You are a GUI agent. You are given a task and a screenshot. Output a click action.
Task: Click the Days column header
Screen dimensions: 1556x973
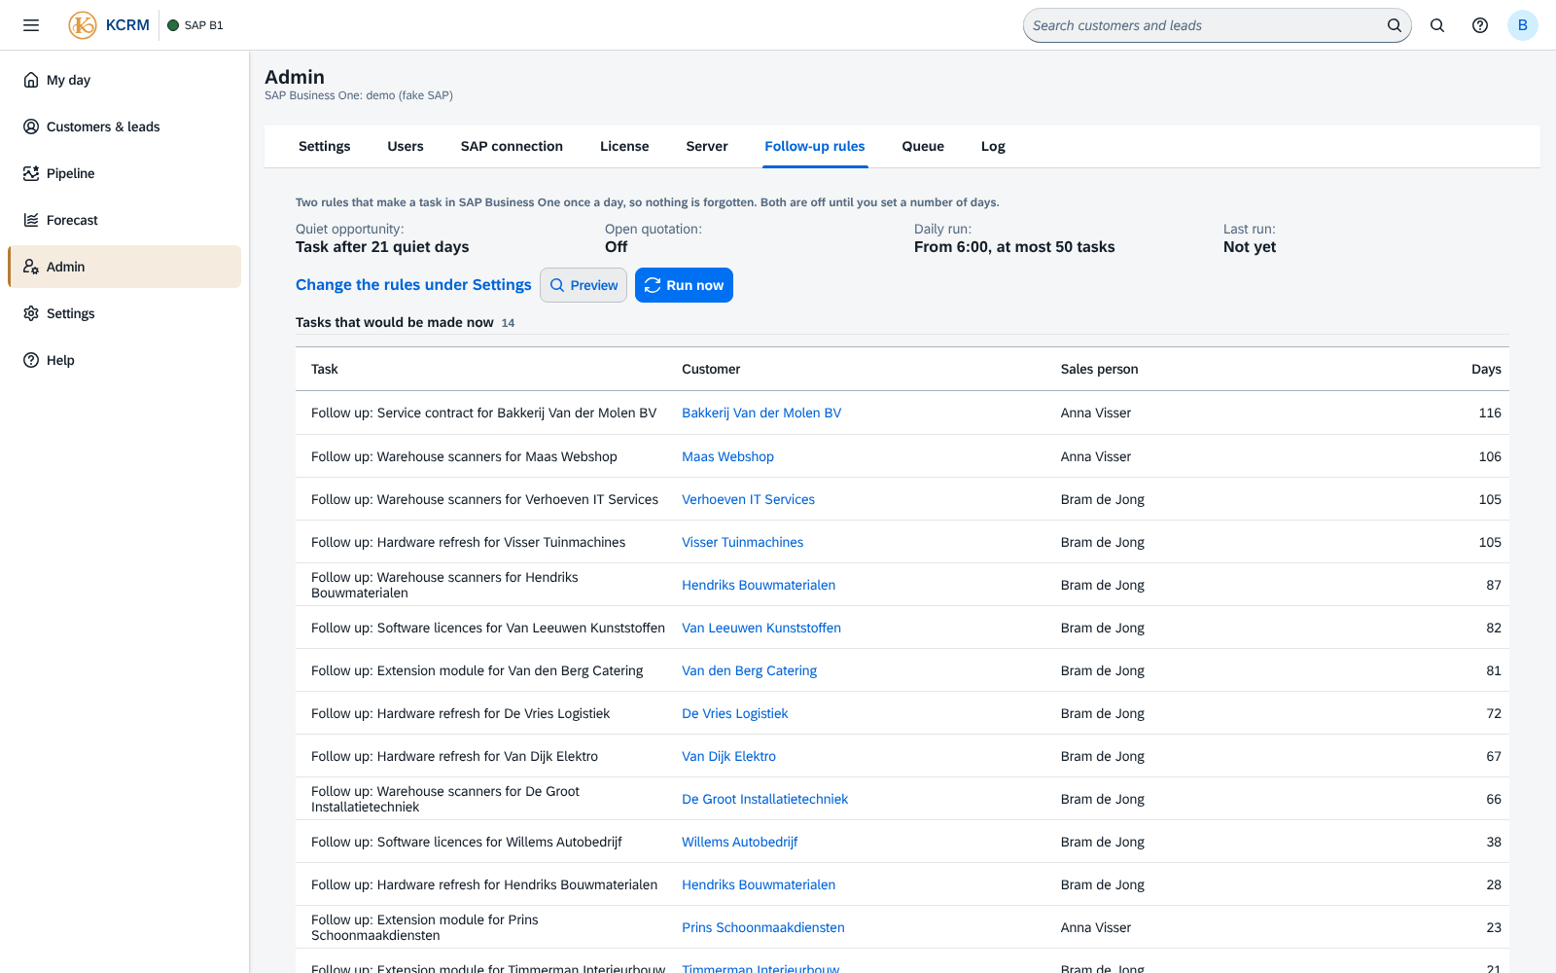tap(1486, 369)
